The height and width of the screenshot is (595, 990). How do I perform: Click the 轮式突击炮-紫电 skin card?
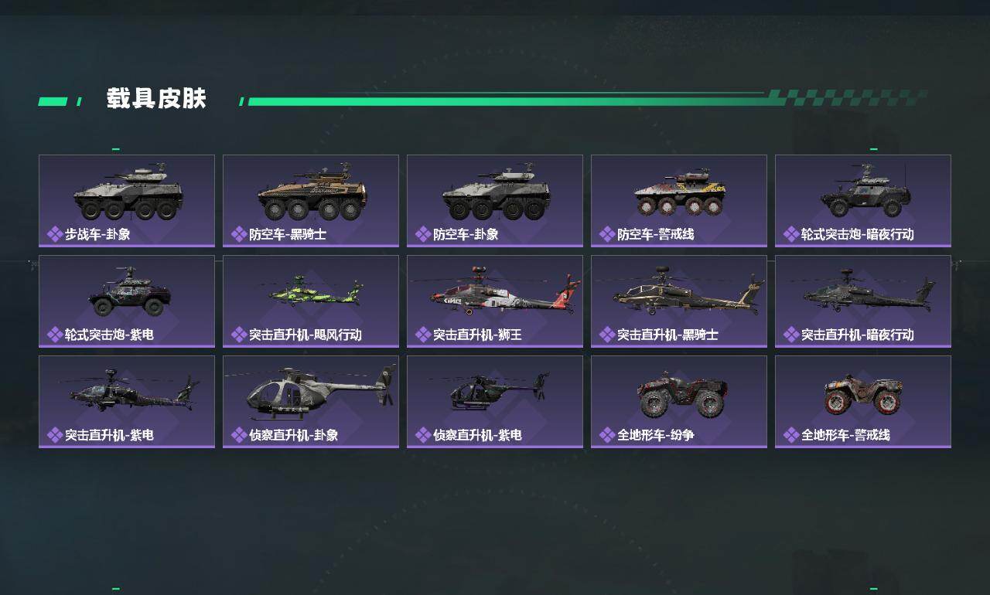tap(127, 301)
